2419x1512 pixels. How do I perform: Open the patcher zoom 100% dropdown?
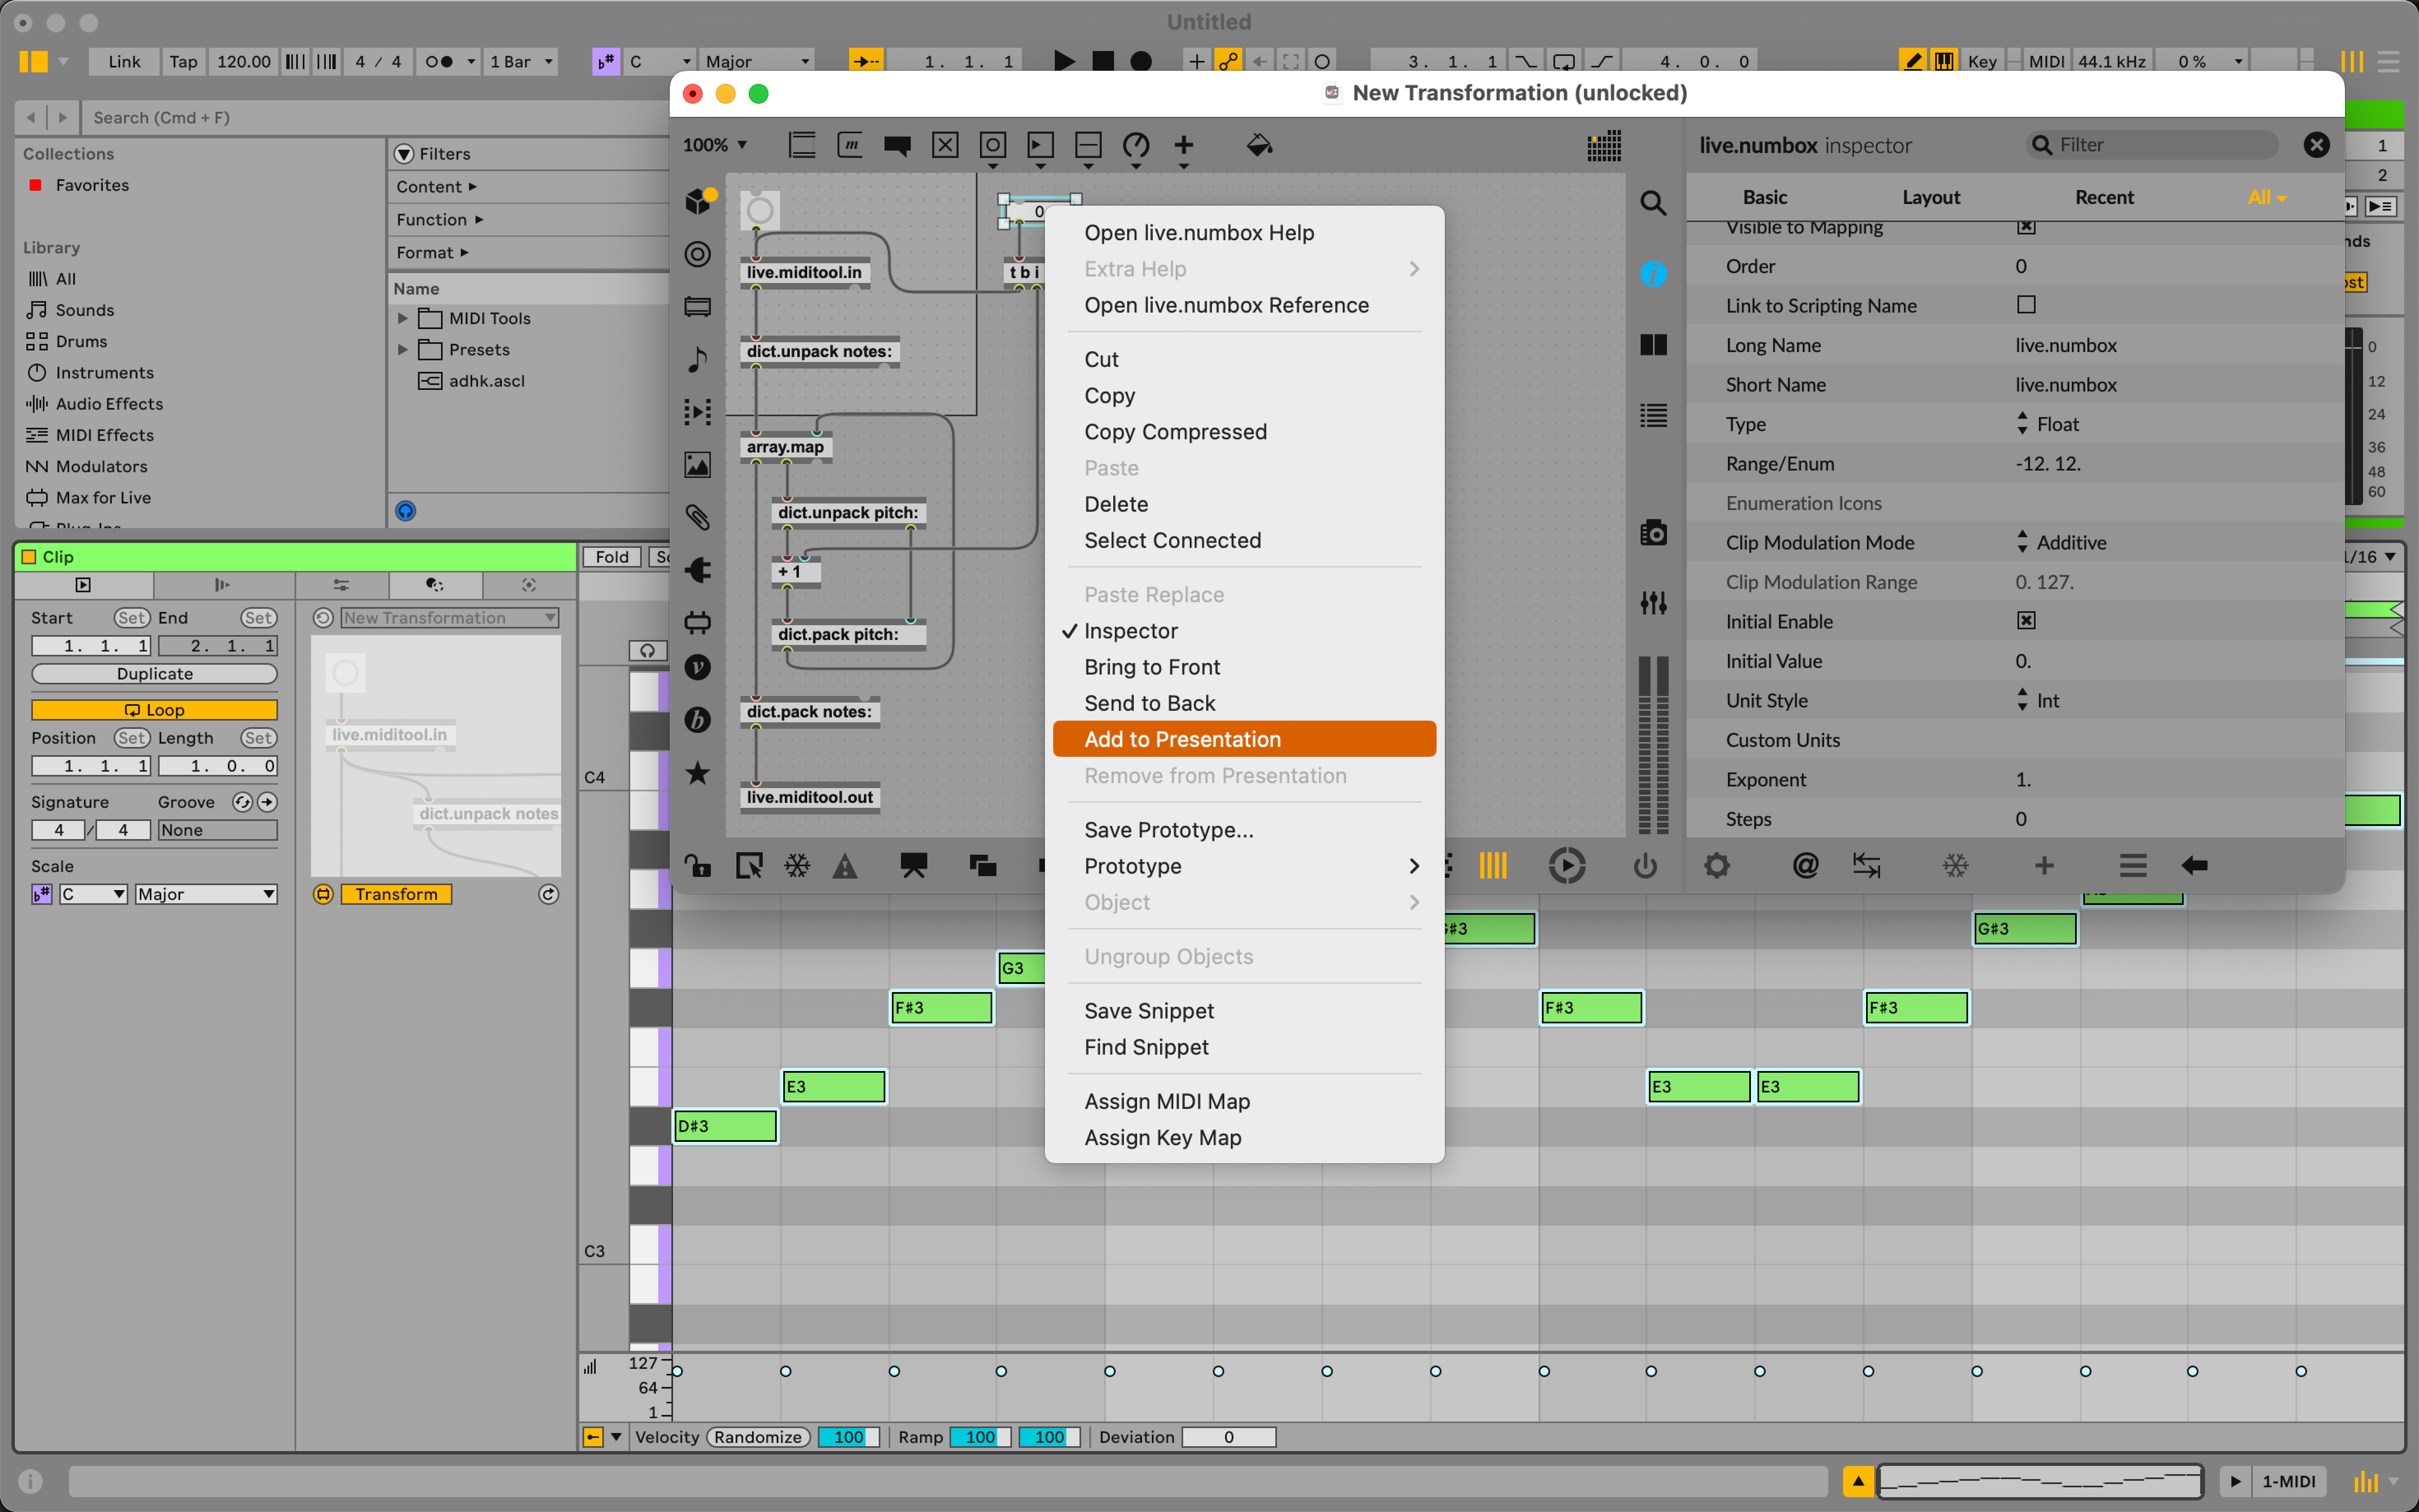point(715,146)
